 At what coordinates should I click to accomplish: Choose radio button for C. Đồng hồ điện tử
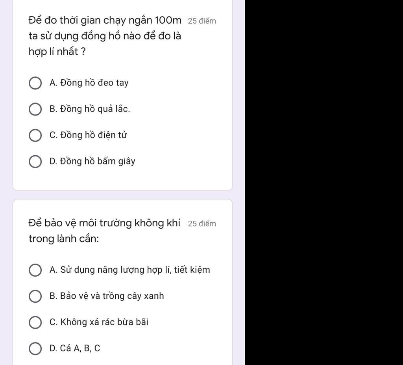click(35, 136)
